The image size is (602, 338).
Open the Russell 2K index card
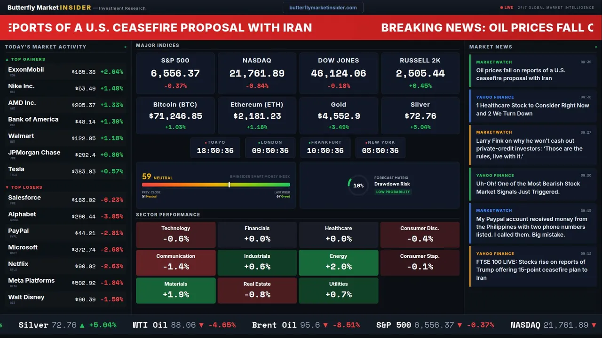pyautogui.click(x=420, y=73)
